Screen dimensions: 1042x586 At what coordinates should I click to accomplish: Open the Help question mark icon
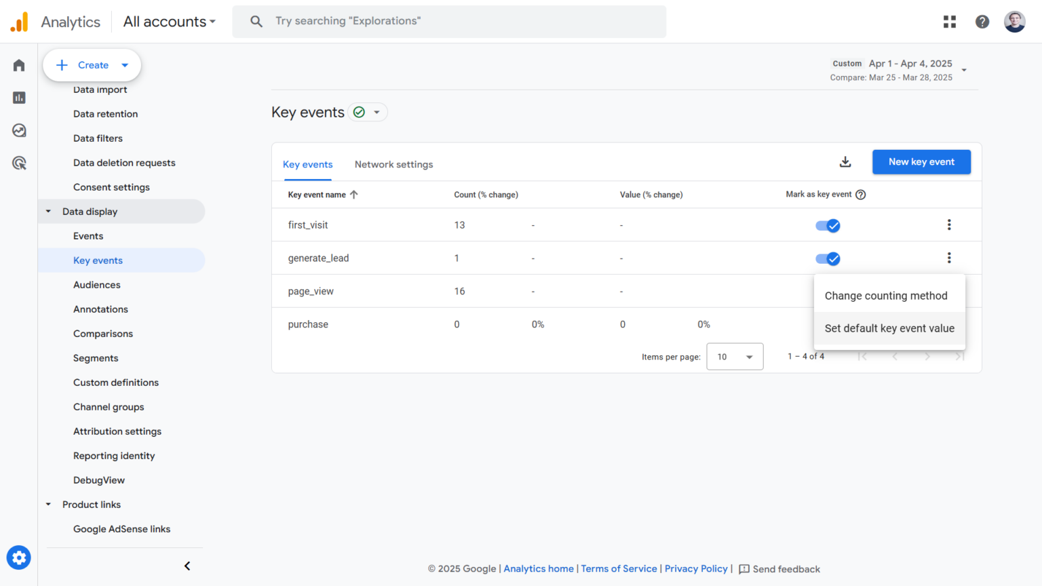pyautogui.click(x=982, y=21)
